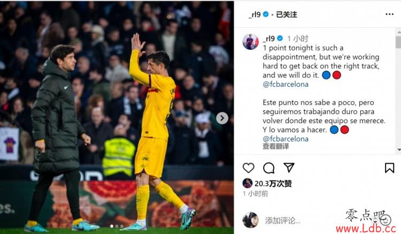Viewport: 401px width, 234px height.
Task: Share the post with the paper plane icon
Action: pos(289,168)
